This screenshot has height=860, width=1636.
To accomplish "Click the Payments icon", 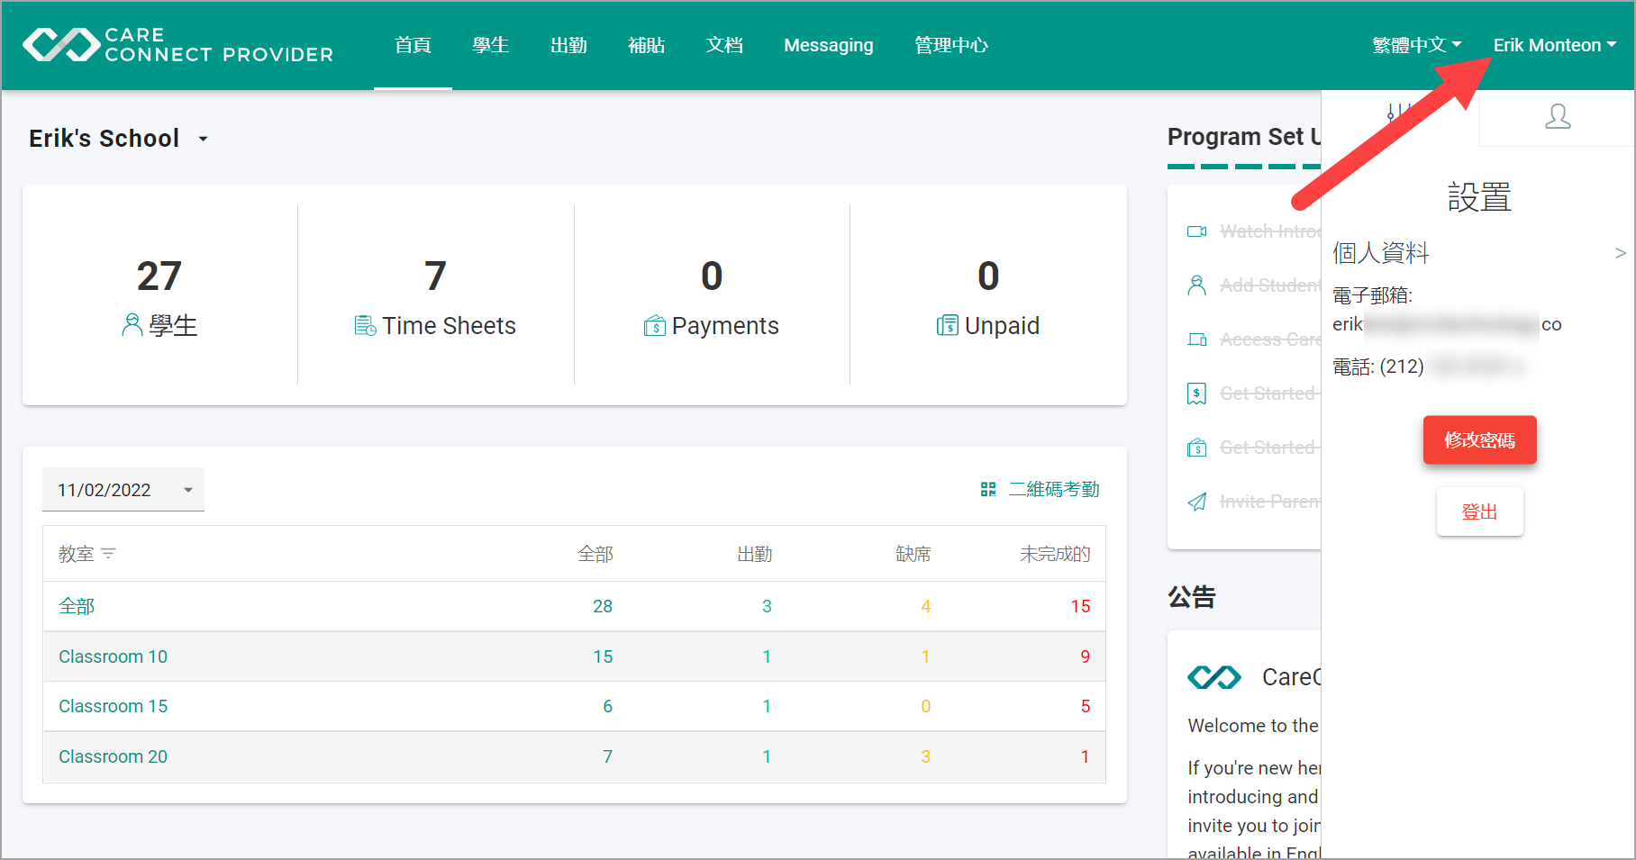I will click(x=655, y=325).
